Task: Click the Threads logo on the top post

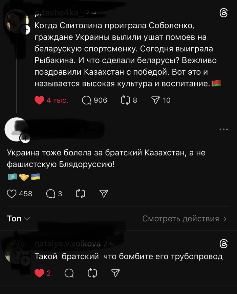Action: 223,13
